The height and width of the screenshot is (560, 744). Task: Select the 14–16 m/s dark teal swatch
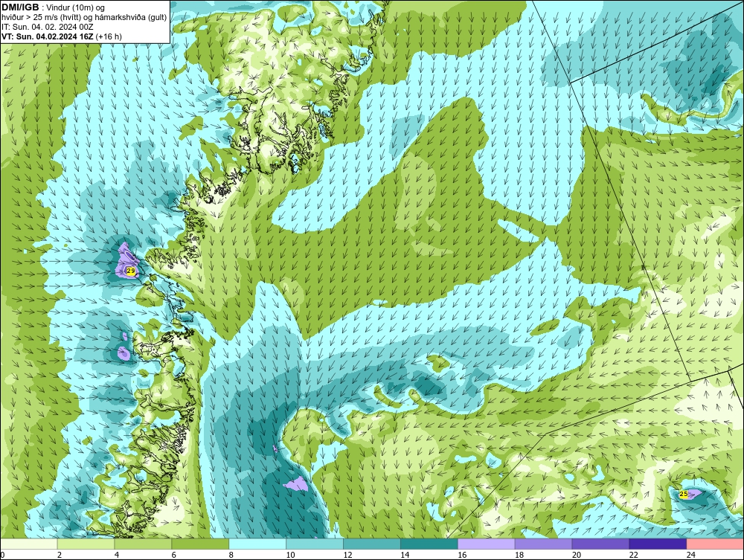tap(429, 544)
